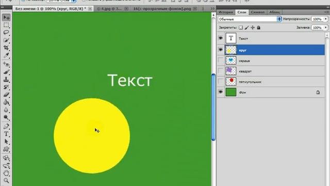Select the Pen tool

coord(6,126)
